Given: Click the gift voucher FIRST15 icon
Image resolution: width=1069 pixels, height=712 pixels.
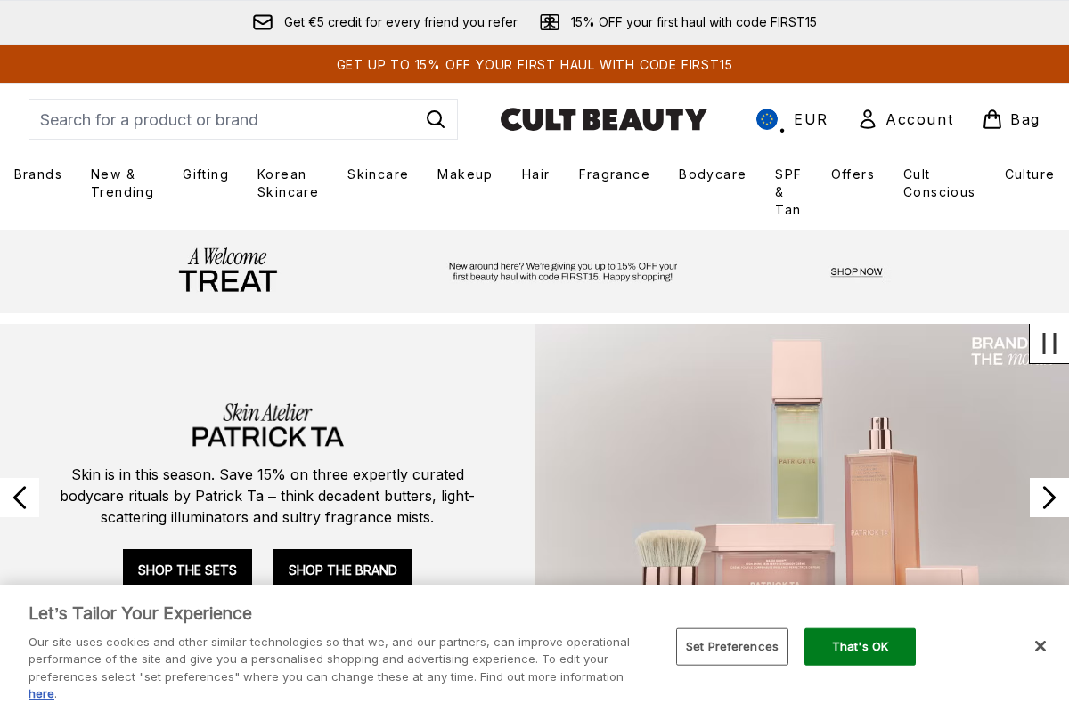Looking at the screenshot, I should (550, 21).
